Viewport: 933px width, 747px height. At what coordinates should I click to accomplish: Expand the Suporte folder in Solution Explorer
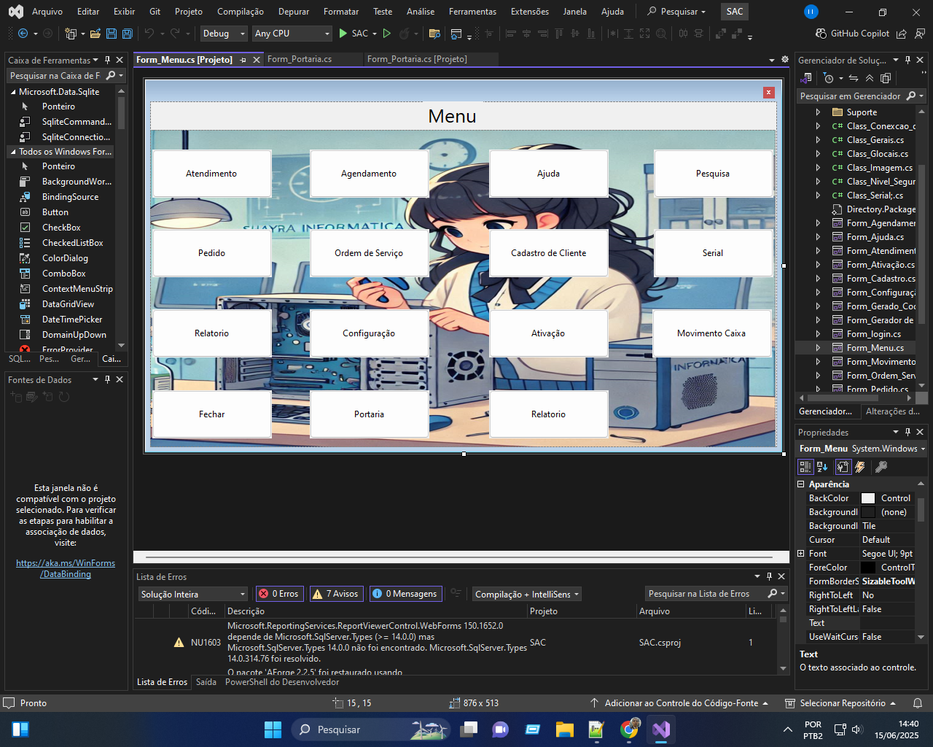click(x=818, y=112)
